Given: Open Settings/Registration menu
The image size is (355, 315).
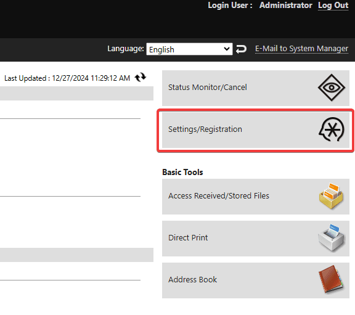Looking at the screenshot, I should (x=256, y=129).
